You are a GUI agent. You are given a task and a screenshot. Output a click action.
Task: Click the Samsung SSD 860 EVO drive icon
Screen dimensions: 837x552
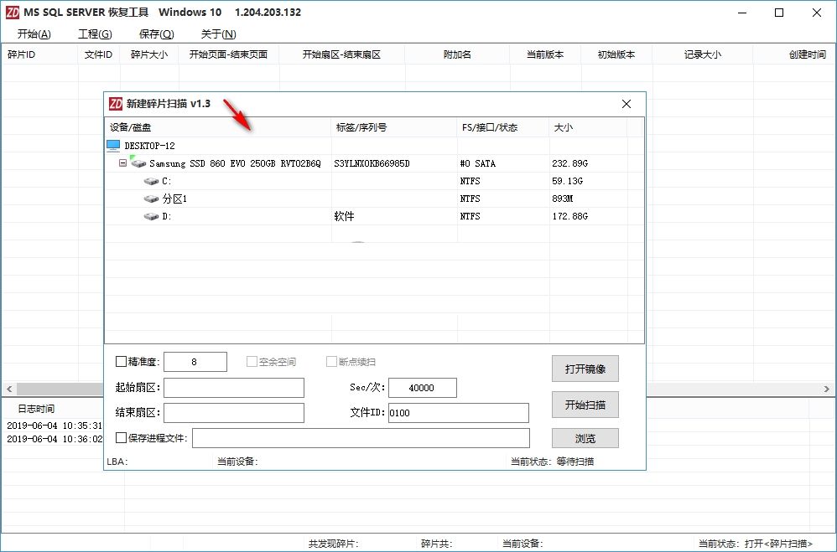(x=138, y=163)
